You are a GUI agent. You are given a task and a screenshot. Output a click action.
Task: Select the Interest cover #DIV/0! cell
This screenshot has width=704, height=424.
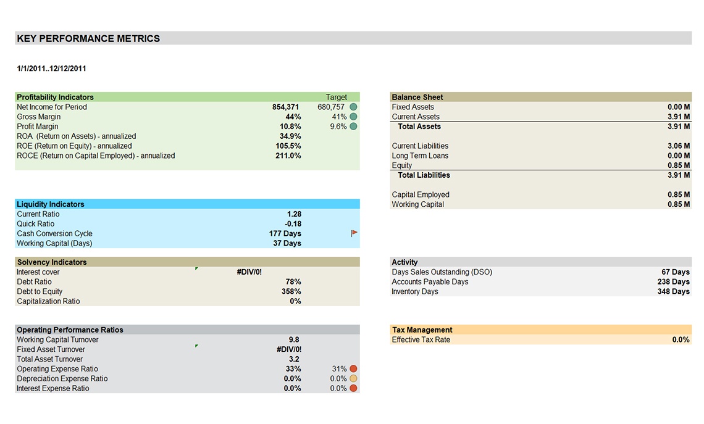(x=249, y=272)
